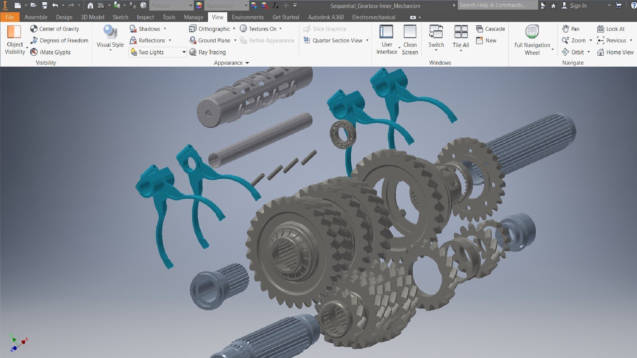Screen dimensions: 637x358
Task: Go to Previous view
Action: 611,40
